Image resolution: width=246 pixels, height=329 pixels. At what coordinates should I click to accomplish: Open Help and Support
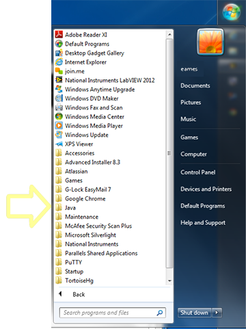203,223
